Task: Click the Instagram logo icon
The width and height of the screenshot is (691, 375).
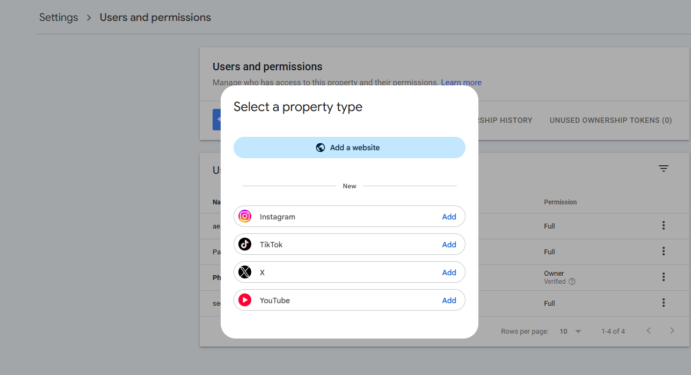Action: click(245, 216)
